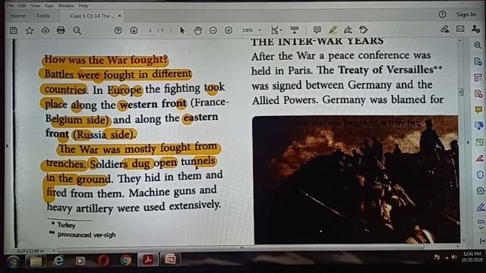Add a comment with the sticky note icon
Screen dimensions: 486x273
point(317,30)
